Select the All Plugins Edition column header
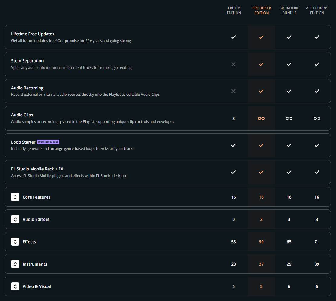Viewport: 336px width, 301px height. pyautogui.click(x=317, y=11)
